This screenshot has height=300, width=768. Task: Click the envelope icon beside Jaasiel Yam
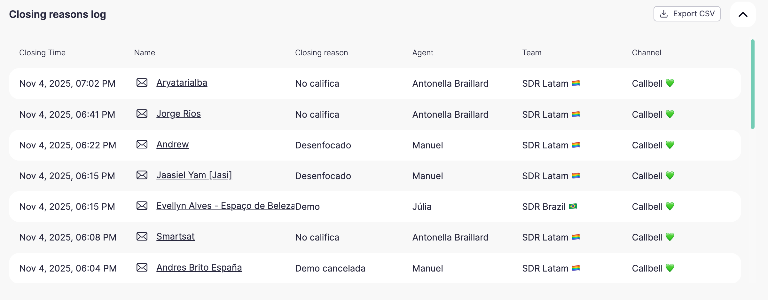tap(142, 175)
